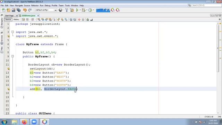
Task: Click the Uncomment icon in editor toolbar
Action: (x=92, y=19)
